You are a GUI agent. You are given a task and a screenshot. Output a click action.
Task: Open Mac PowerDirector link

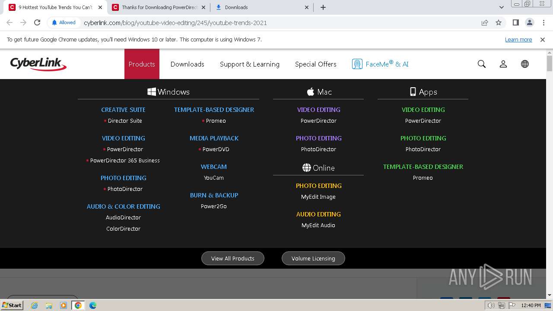click(318, 121)
